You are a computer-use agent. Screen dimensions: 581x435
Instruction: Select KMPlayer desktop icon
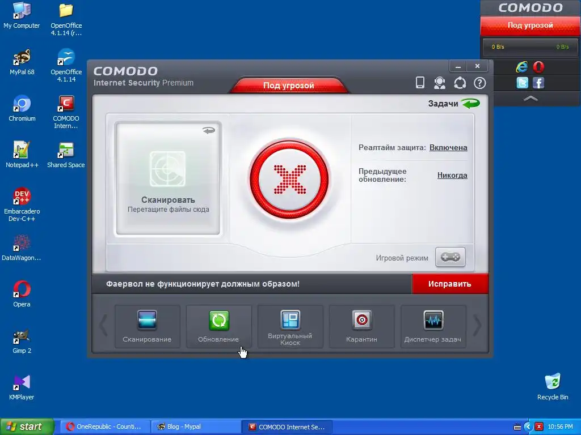(x=22, y=387)
